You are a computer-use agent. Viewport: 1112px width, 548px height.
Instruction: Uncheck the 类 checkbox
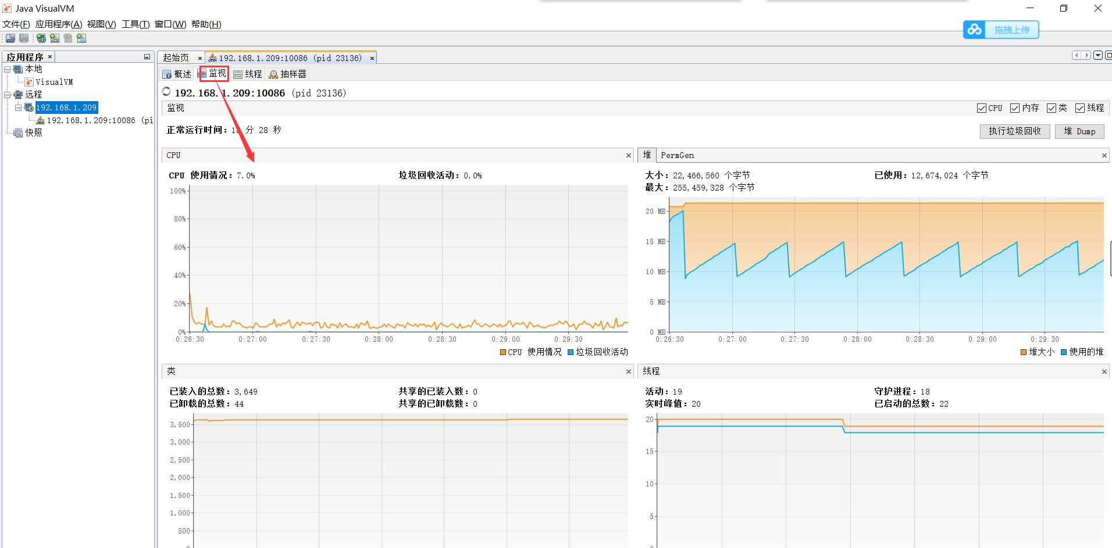(x=1051, y=108)
